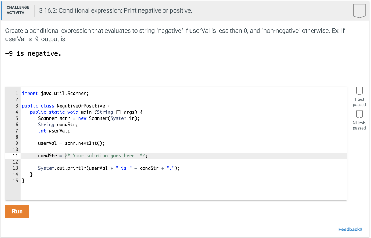Open the Feedback? link

tap(350, 229)
